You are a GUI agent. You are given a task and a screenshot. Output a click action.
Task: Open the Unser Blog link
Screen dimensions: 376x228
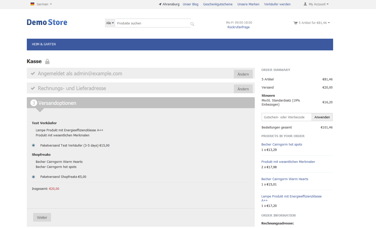coord(190,4)
